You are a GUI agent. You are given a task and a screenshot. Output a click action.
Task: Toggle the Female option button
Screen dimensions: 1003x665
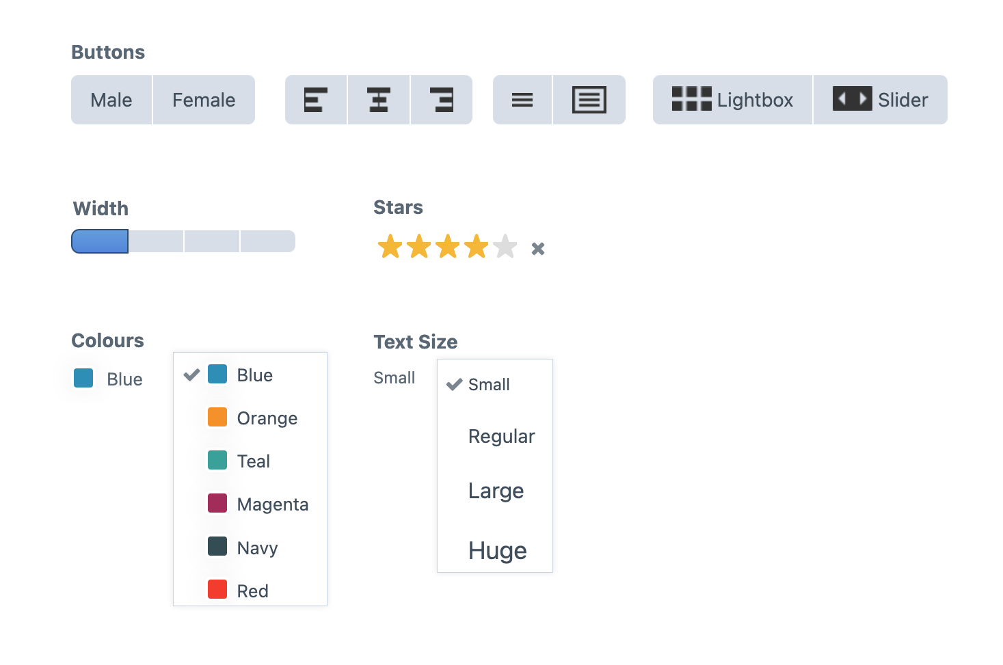(204, 100)
